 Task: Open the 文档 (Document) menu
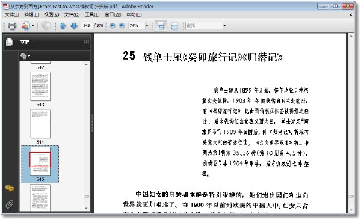click(x=72, y=14)
